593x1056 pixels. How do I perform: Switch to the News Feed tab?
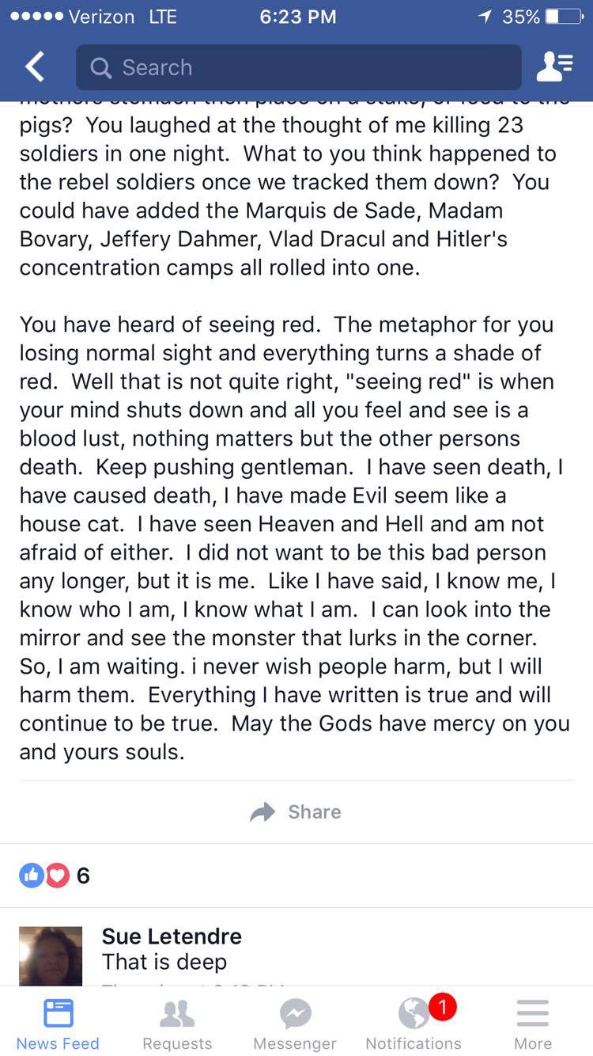click(x=58, y=1024)
